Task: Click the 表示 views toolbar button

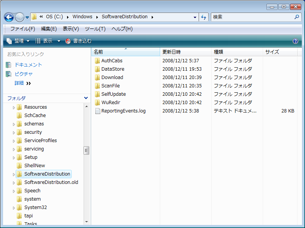Action: (44, 41)
